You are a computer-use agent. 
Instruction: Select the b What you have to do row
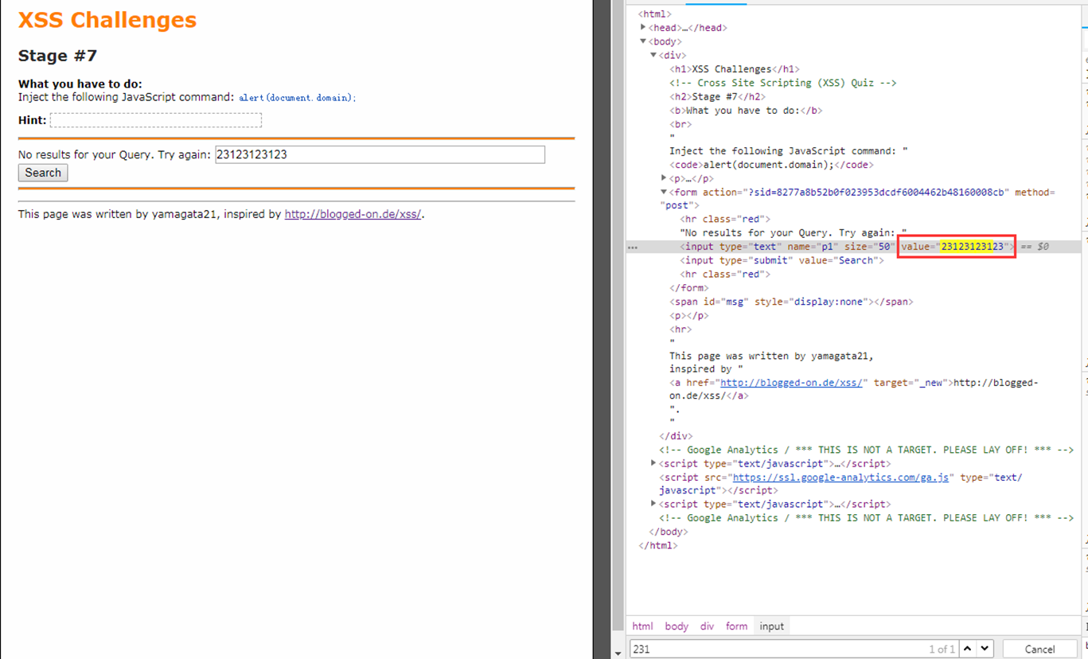(746, 111)
